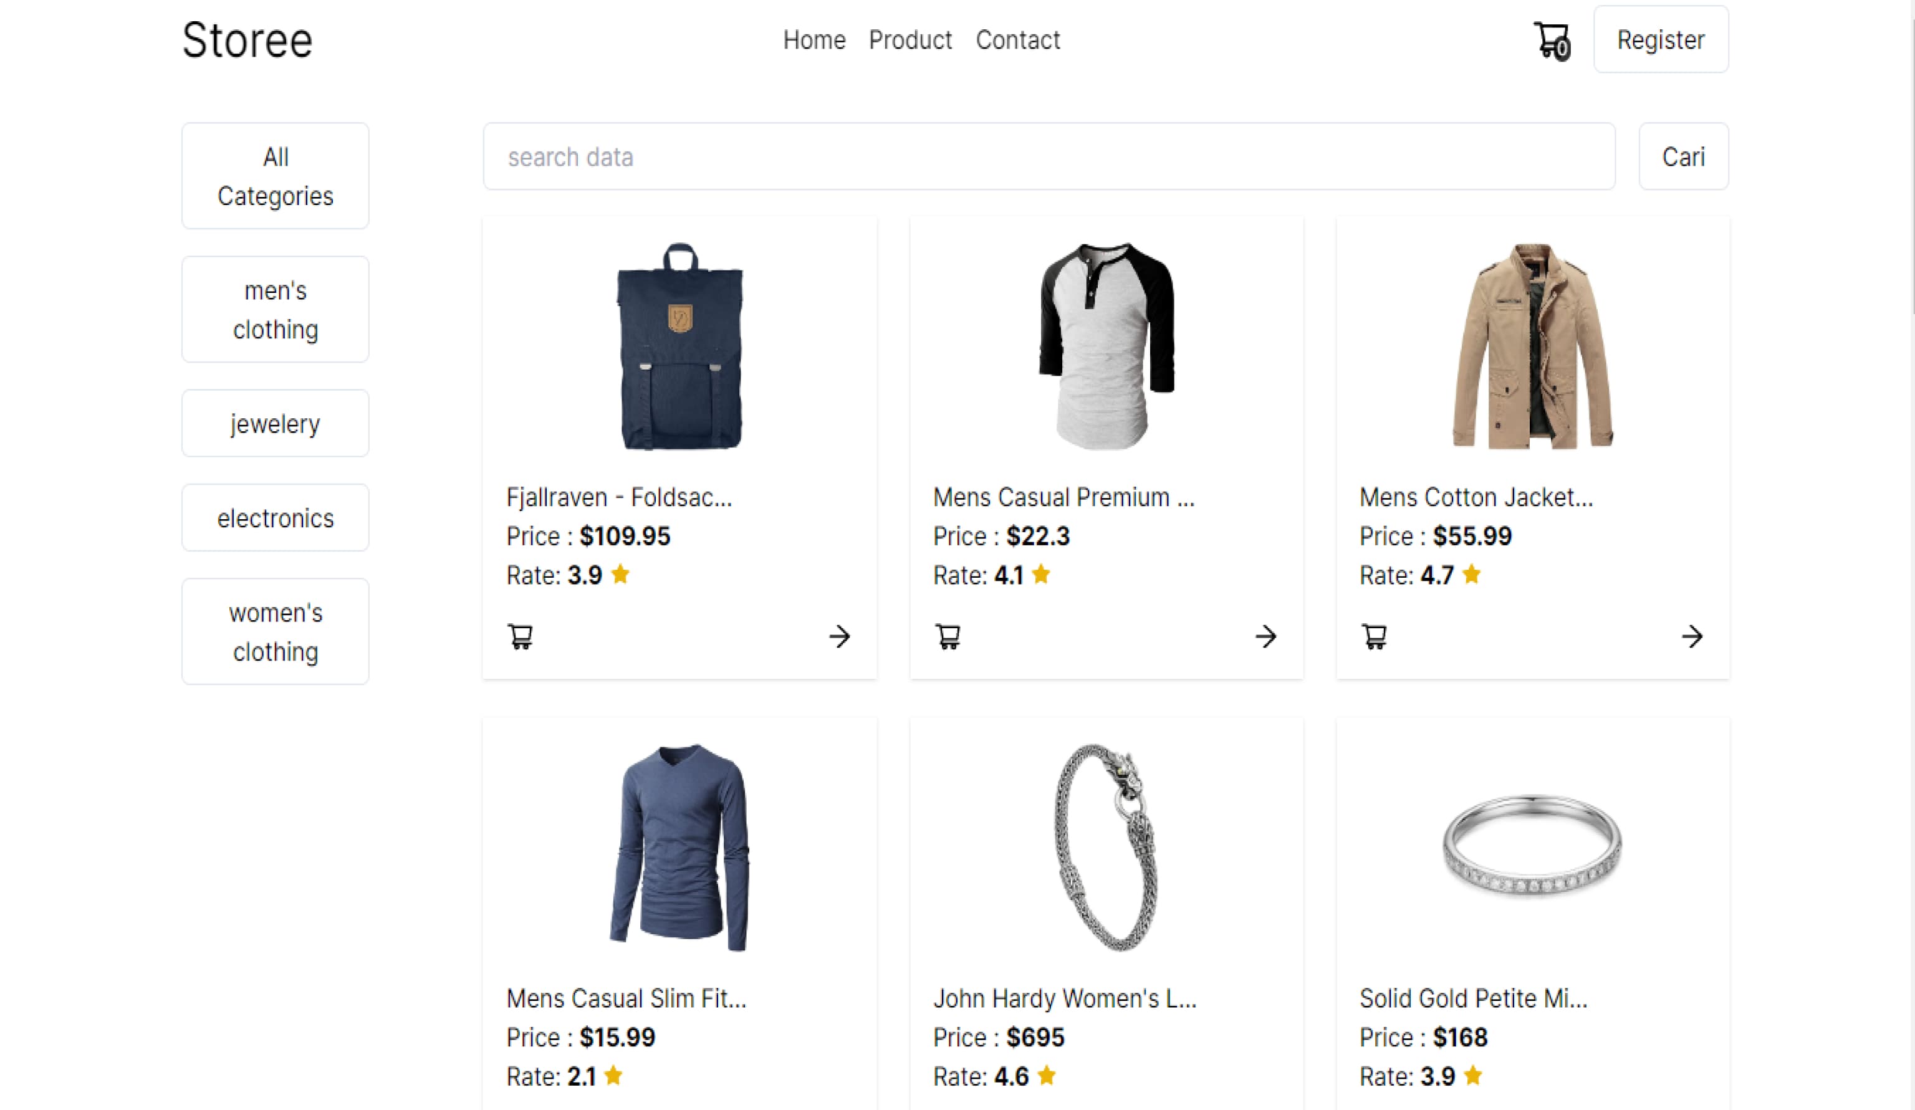The height and width of the screenshot is (1110, 1915).
Task: Filter by men's clothing category
Action: tap(275, 309)
